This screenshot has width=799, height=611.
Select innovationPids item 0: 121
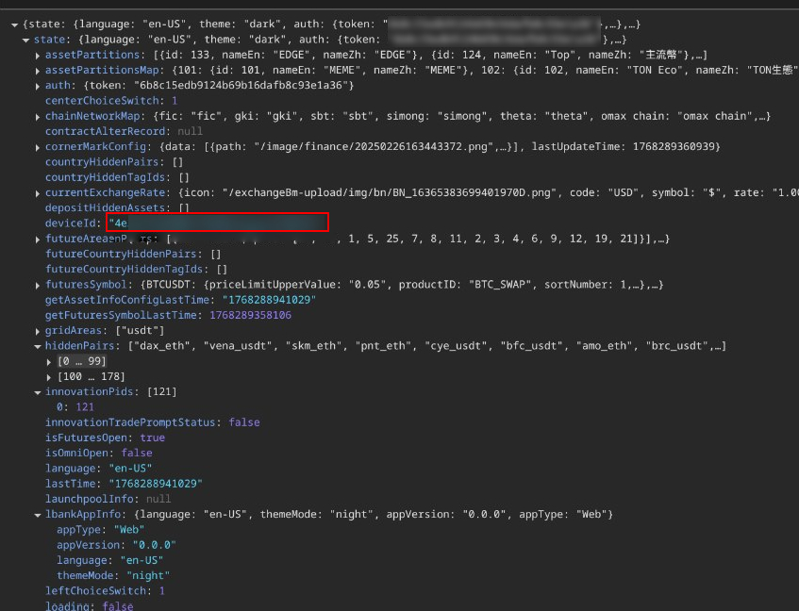(x=75, y=406)
